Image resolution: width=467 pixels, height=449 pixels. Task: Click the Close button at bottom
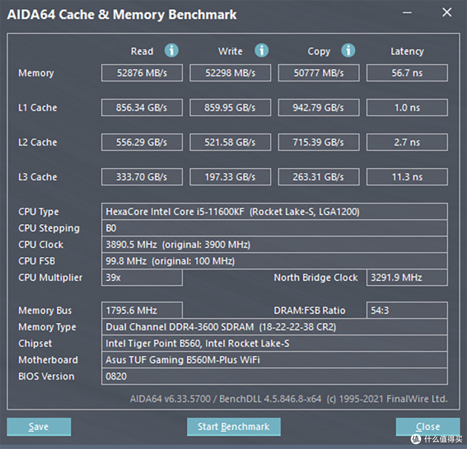tap(428, 427)
